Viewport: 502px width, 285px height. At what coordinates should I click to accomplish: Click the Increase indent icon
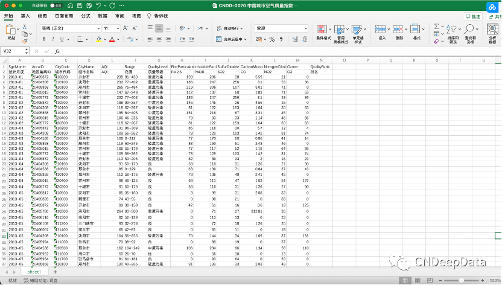[191, 39]
